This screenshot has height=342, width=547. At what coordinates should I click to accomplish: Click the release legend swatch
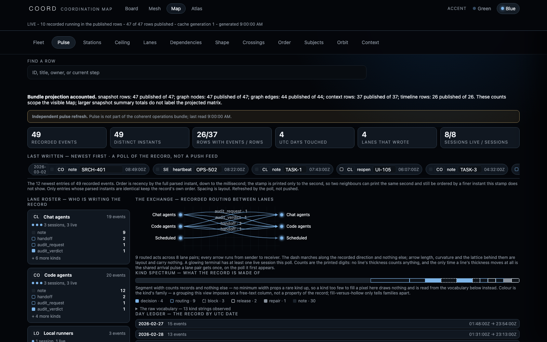point(233,301)
